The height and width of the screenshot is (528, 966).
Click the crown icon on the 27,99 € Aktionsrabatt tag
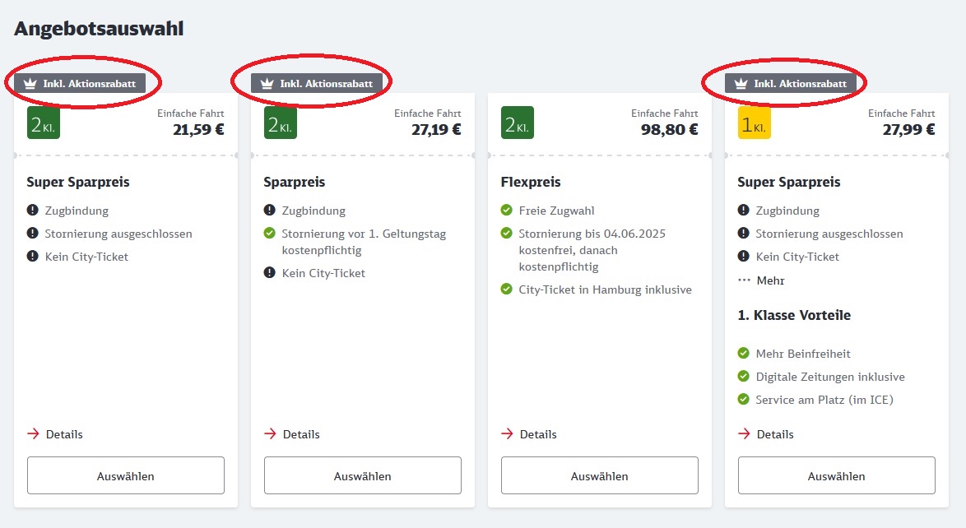741,84
